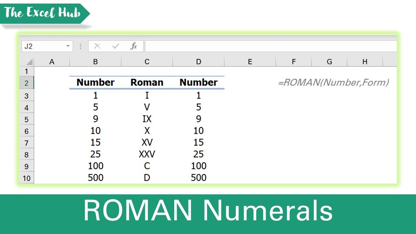This screenshot has height=234, width=416.
Task: Click into the formula bar input
Action: 271,46
